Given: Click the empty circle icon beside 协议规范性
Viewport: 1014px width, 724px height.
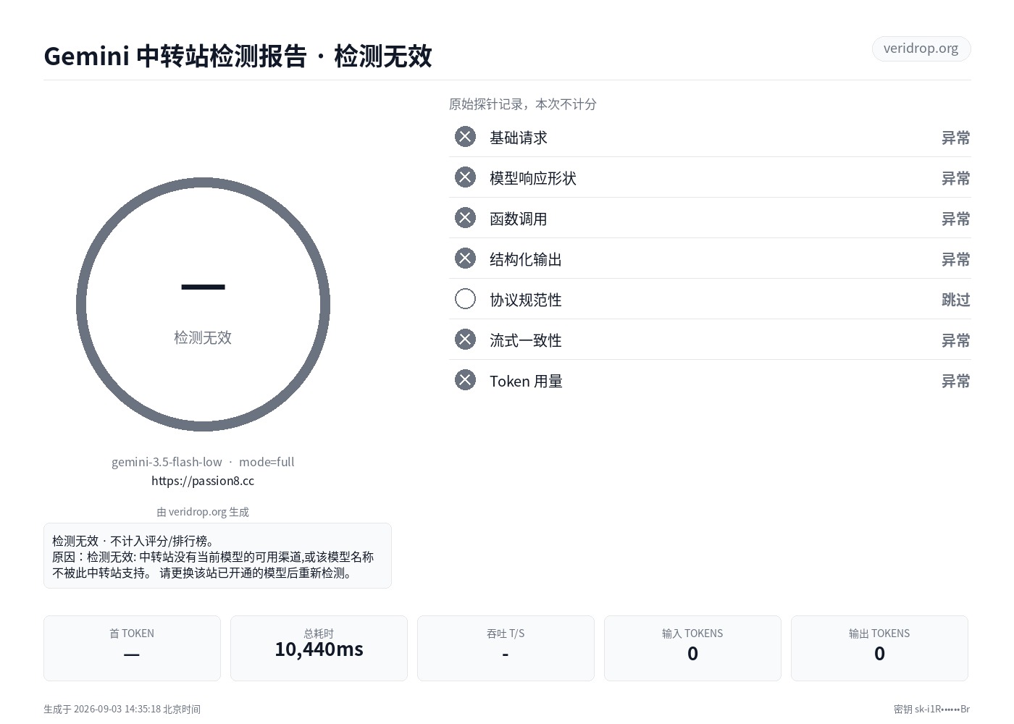Looking at the screenshot, I should coord(465,299).
